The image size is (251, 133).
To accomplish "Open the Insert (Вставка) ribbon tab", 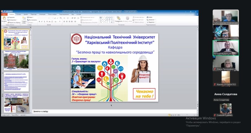I will tap(19, 14).
